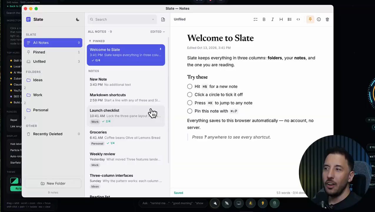Screen dimensions: 375x212
Task: Clear the search box with the x
Action: point(153,19)
